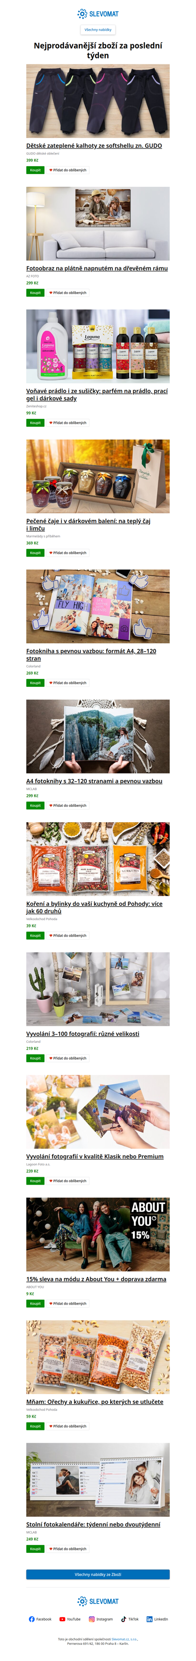Open the Voňavé prádlo i ze sušičky title link

point(97,395)
